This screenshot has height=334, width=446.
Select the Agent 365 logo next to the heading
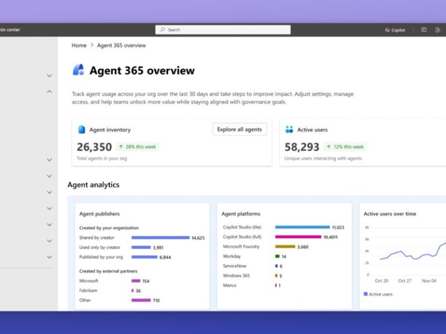[78, 71]
